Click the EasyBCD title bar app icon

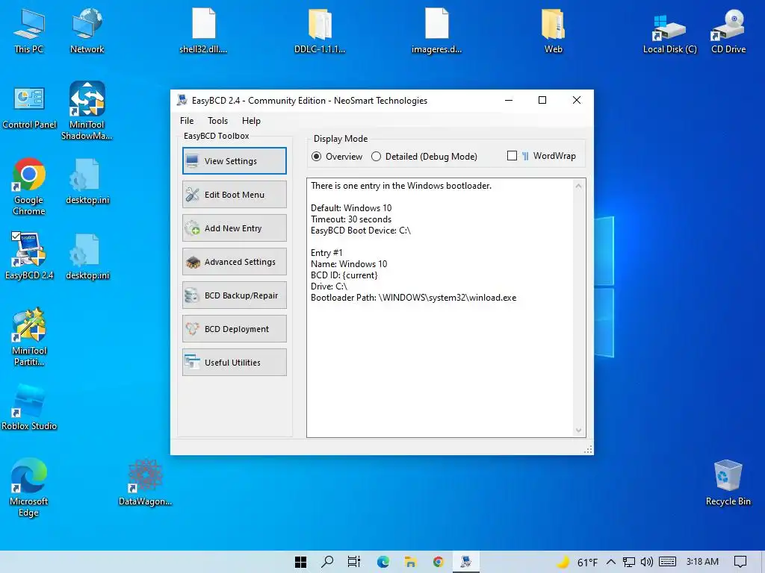coord(182,101)
